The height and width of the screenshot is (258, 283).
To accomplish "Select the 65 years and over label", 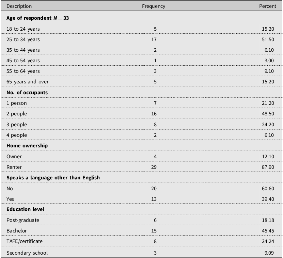I will click(x=28, y=82).
